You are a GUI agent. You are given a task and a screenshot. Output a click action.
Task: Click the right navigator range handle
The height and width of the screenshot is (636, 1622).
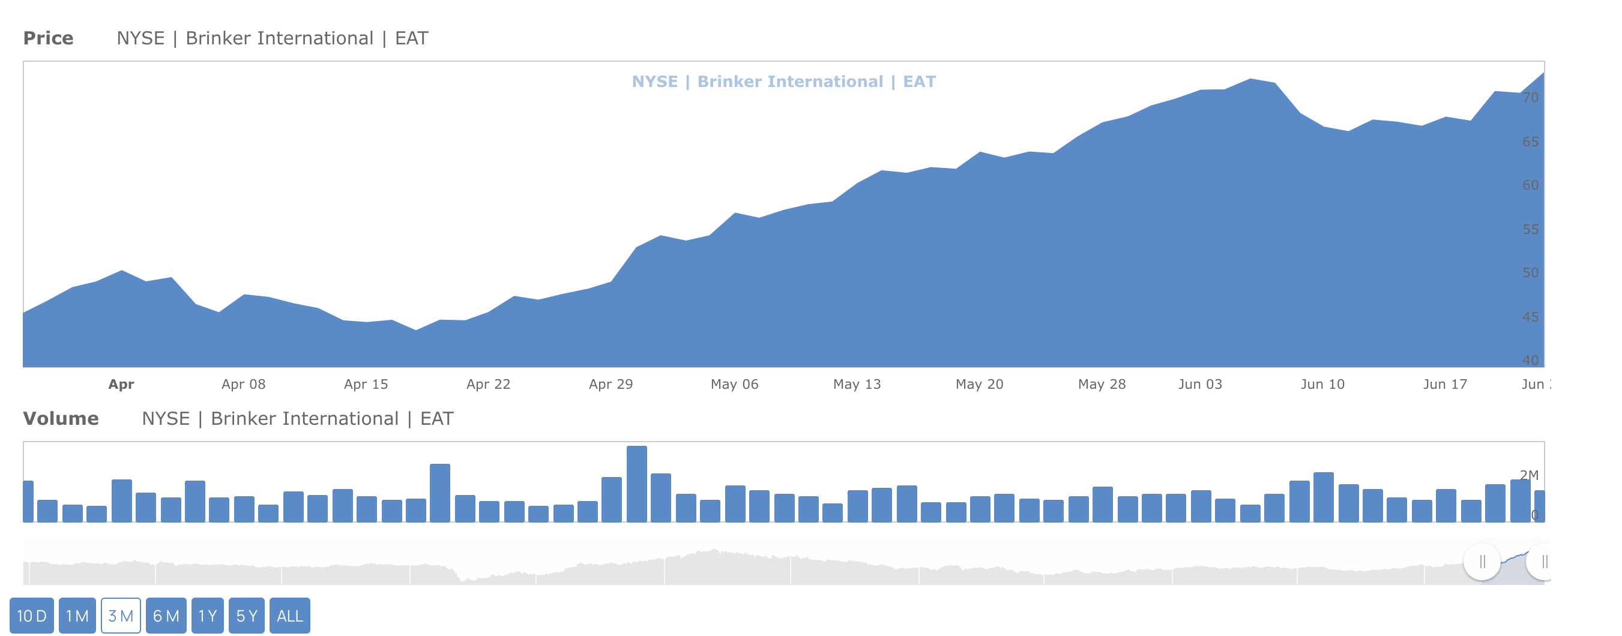pyautogui.click(x=1543, y=561)
